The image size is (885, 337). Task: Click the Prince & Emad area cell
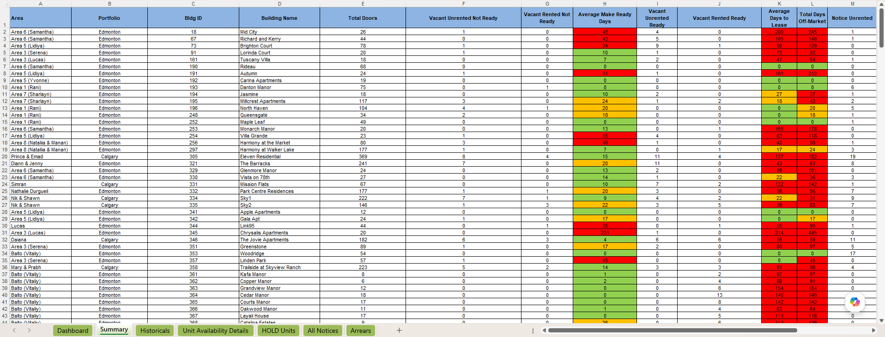41,156
